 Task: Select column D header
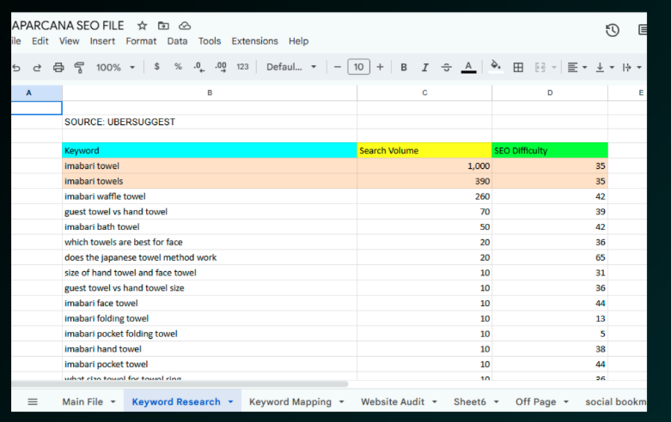tap(550, 93)
